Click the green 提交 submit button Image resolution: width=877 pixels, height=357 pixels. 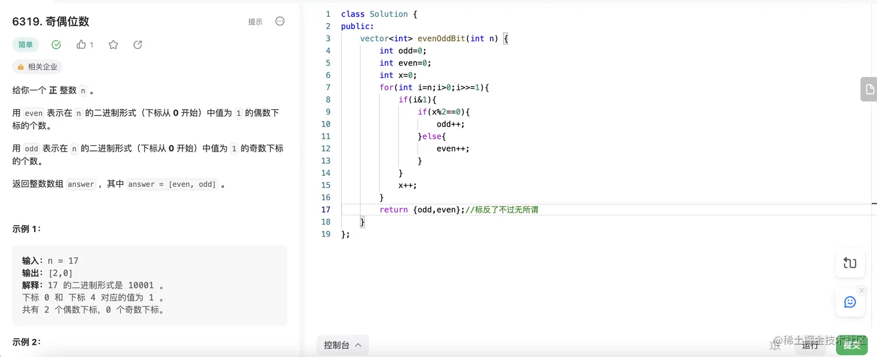pyautogui.click(x=852, y=345)
